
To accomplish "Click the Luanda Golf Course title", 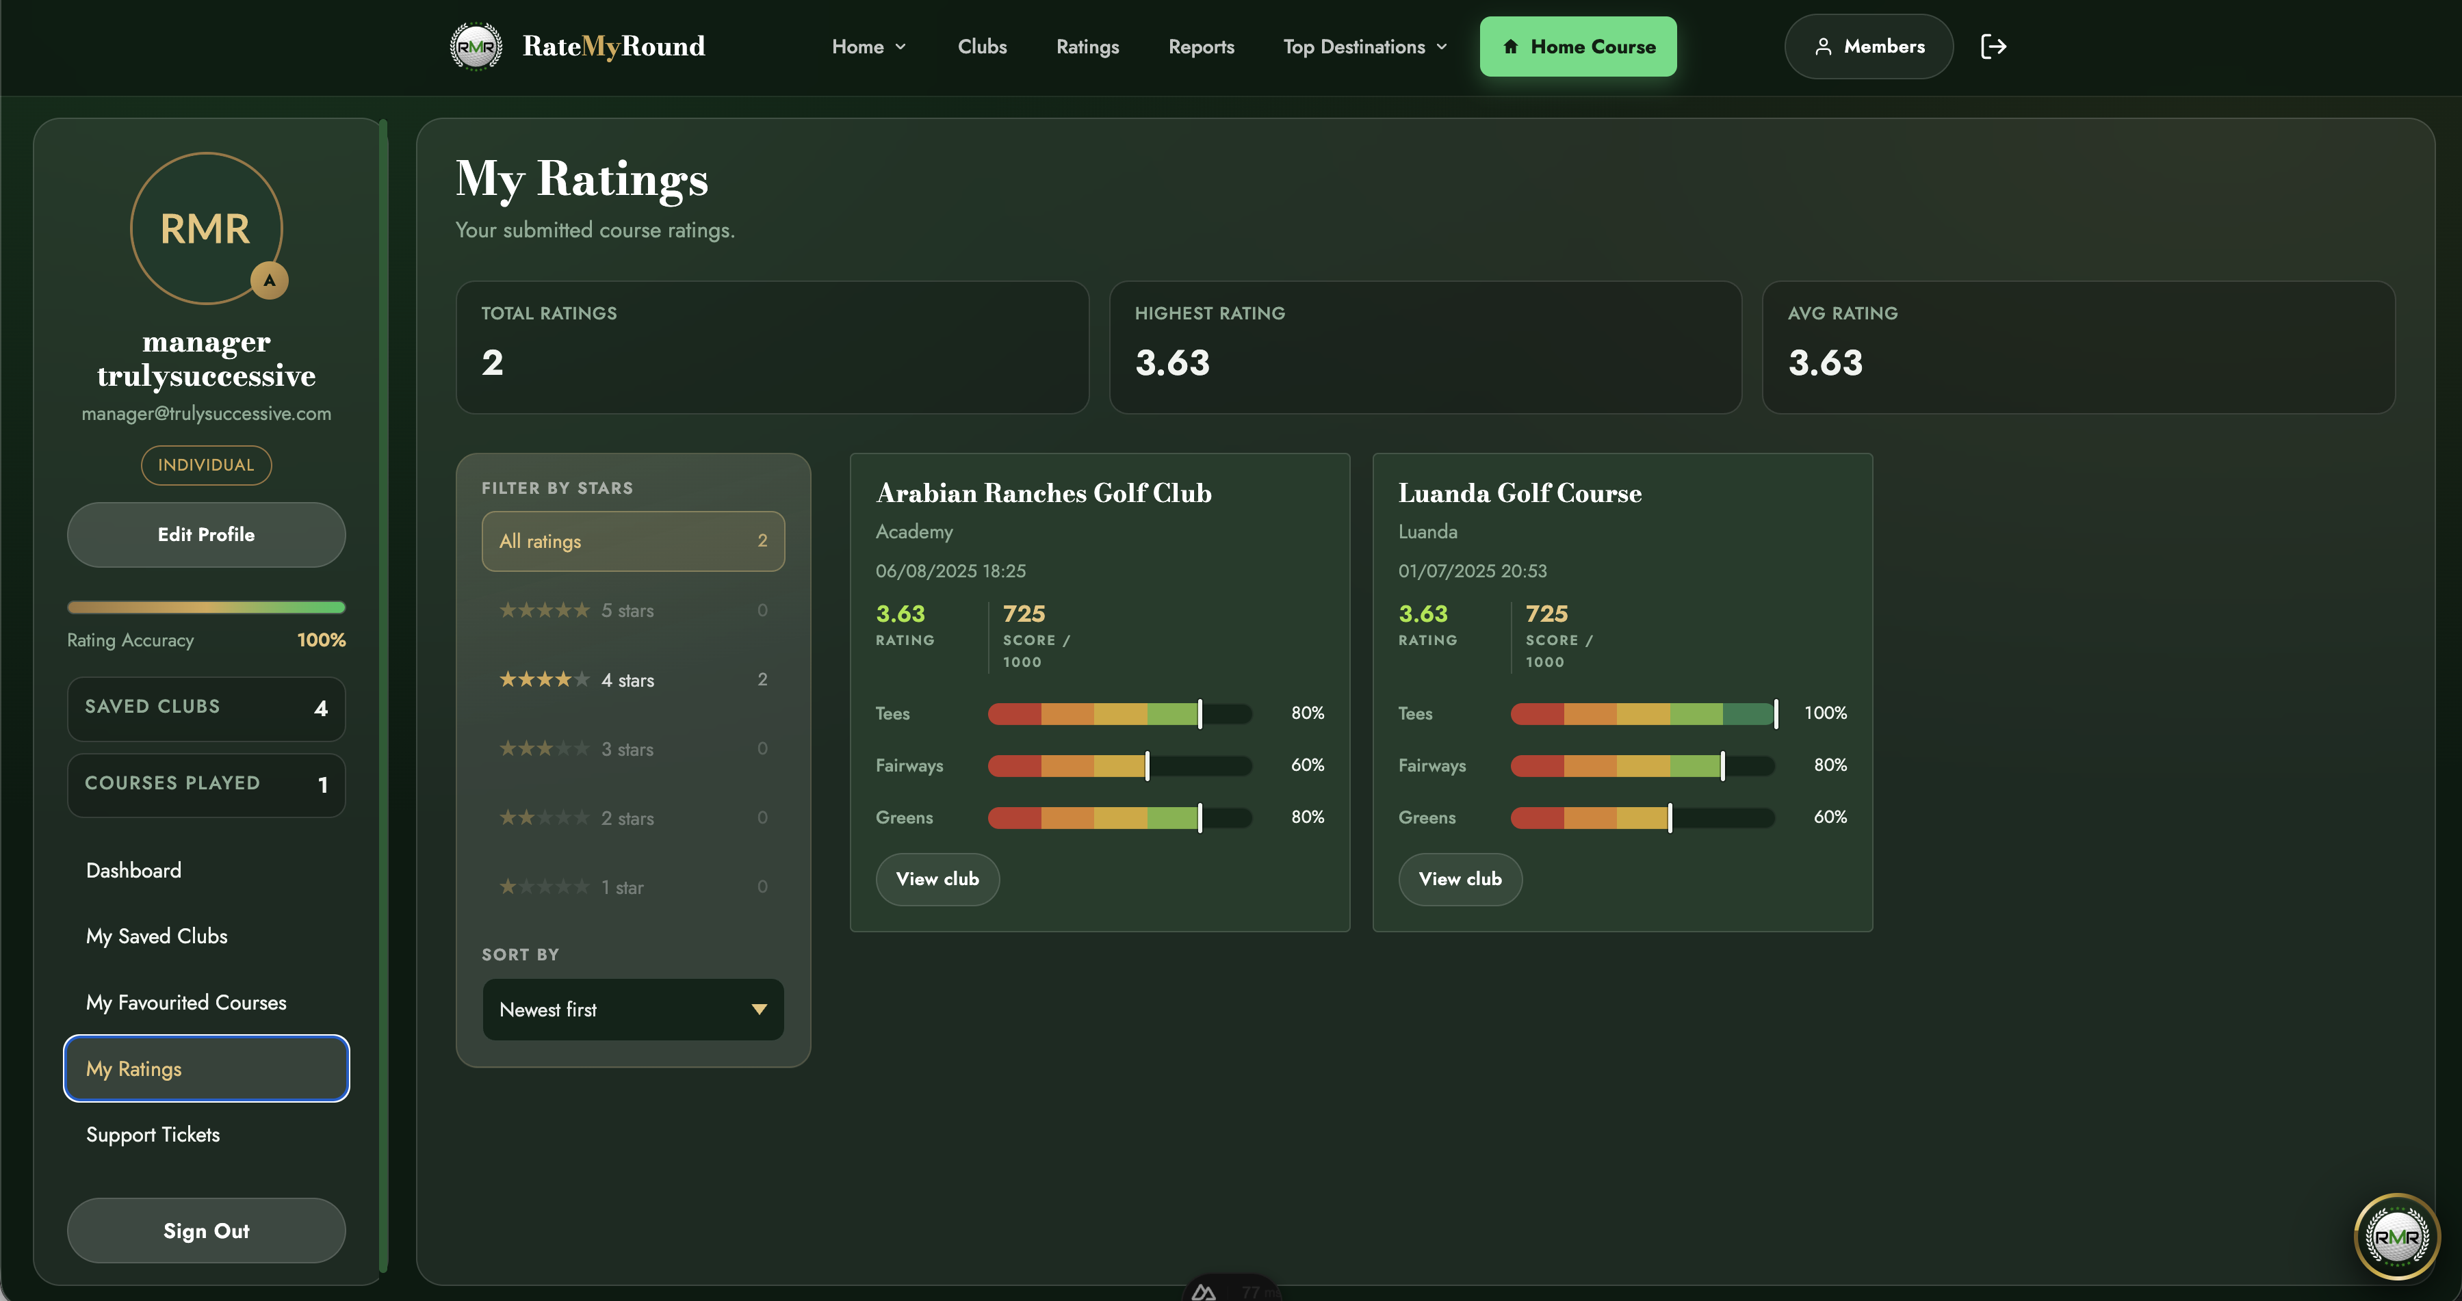I will [1520, 493].
